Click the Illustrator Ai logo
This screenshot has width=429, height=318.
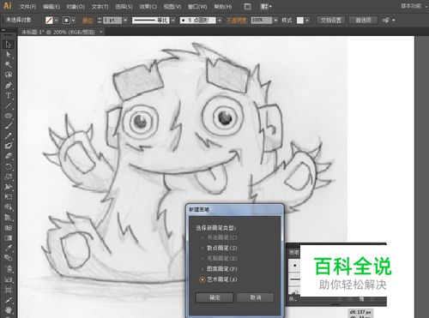tap(7, 6)
